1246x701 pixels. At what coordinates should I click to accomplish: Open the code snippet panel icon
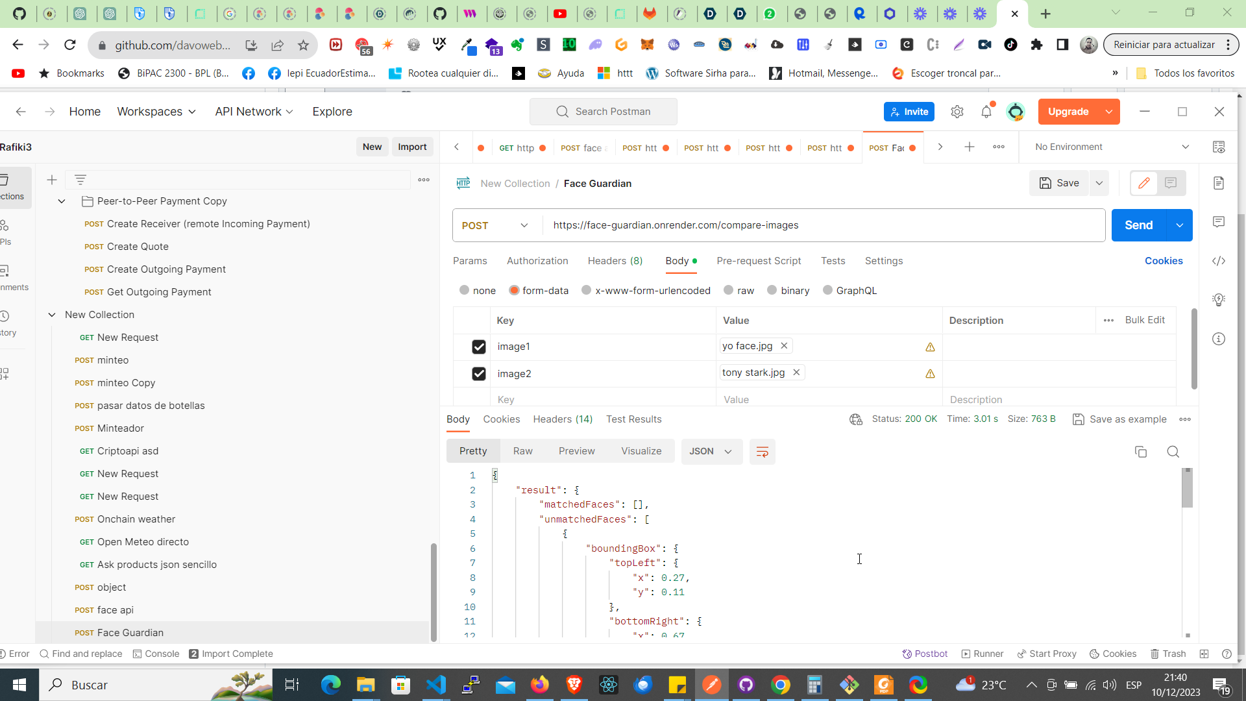click(1219, 261)
